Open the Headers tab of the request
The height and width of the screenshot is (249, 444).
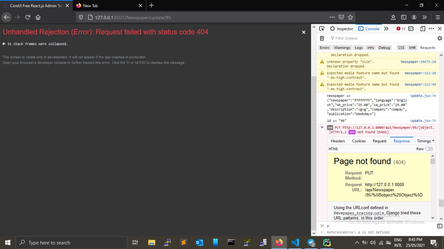point(338,141)
